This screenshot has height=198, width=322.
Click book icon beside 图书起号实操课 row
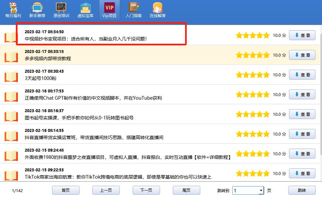pos(11,116)
